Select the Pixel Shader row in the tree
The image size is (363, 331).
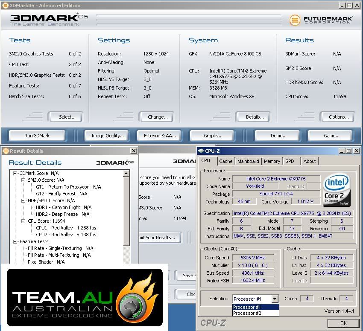click(46, 262)
